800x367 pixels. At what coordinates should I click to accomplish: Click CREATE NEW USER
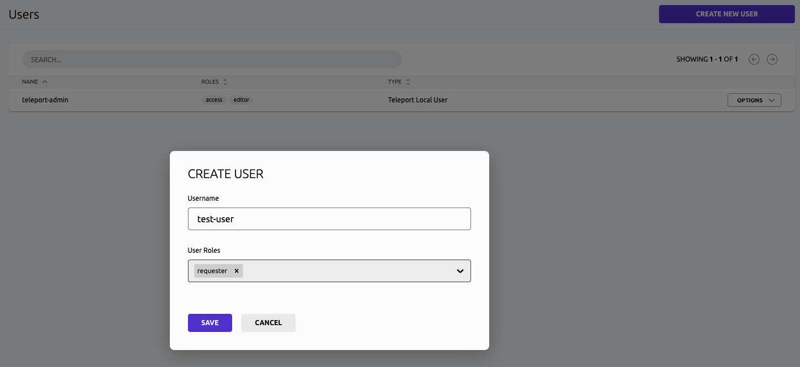pos(726,14)
